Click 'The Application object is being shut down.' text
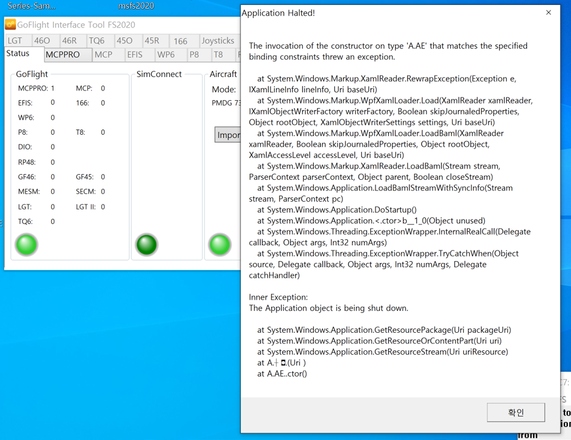This screenshot has height=440, width=571. [329, 308]
